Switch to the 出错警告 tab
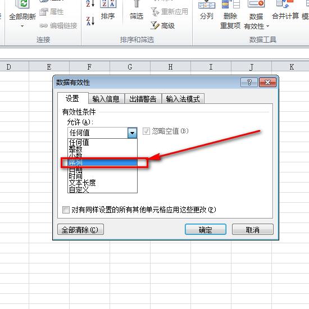This screenshot has height=309, width=309. [143, 99]
